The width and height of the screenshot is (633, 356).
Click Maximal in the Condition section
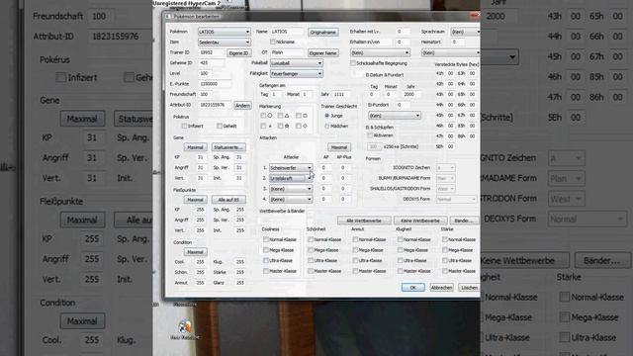pyautogui.click(x=196, y=252)
